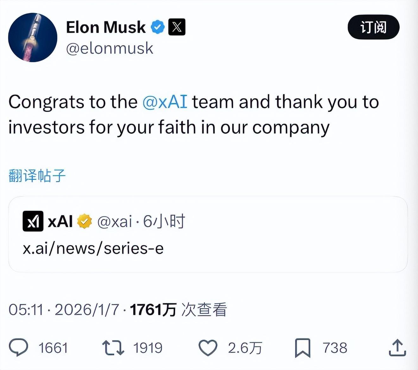This screenshot has height=370, width=418.
Task: Click the 1761万 view count
Action: [153, 309]
